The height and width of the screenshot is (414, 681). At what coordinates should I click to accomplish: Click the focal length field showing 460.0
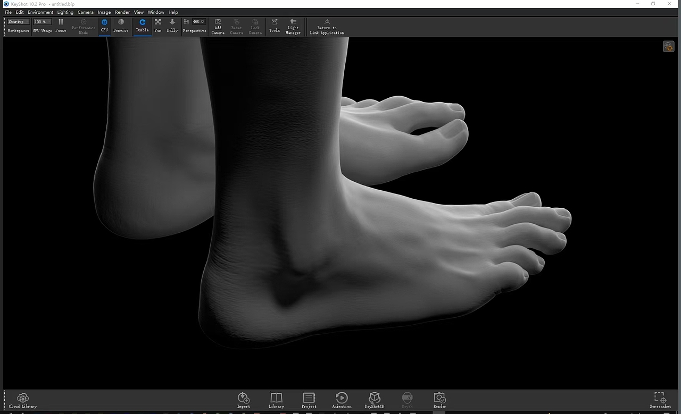tap(198, 22)
